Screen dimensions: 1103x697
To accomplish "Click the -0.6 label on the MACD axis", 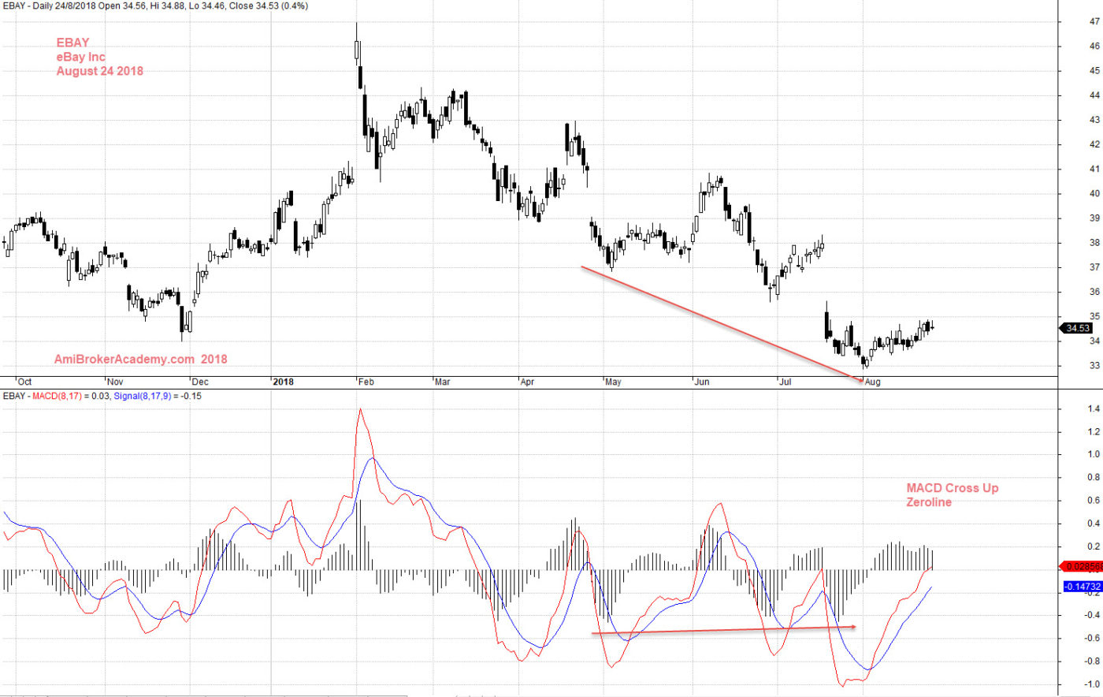I will point(1092,638).
